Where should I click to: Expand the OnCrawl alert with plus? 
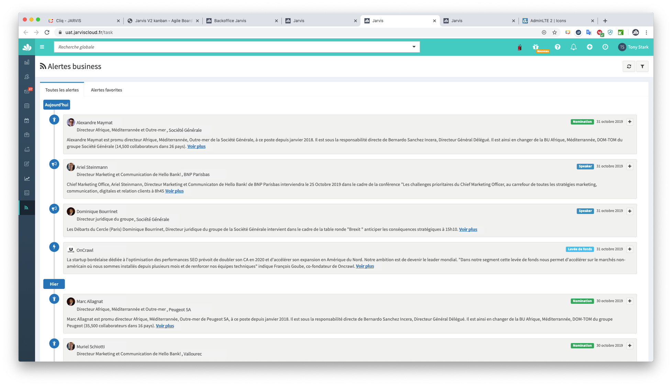point(630,249)
